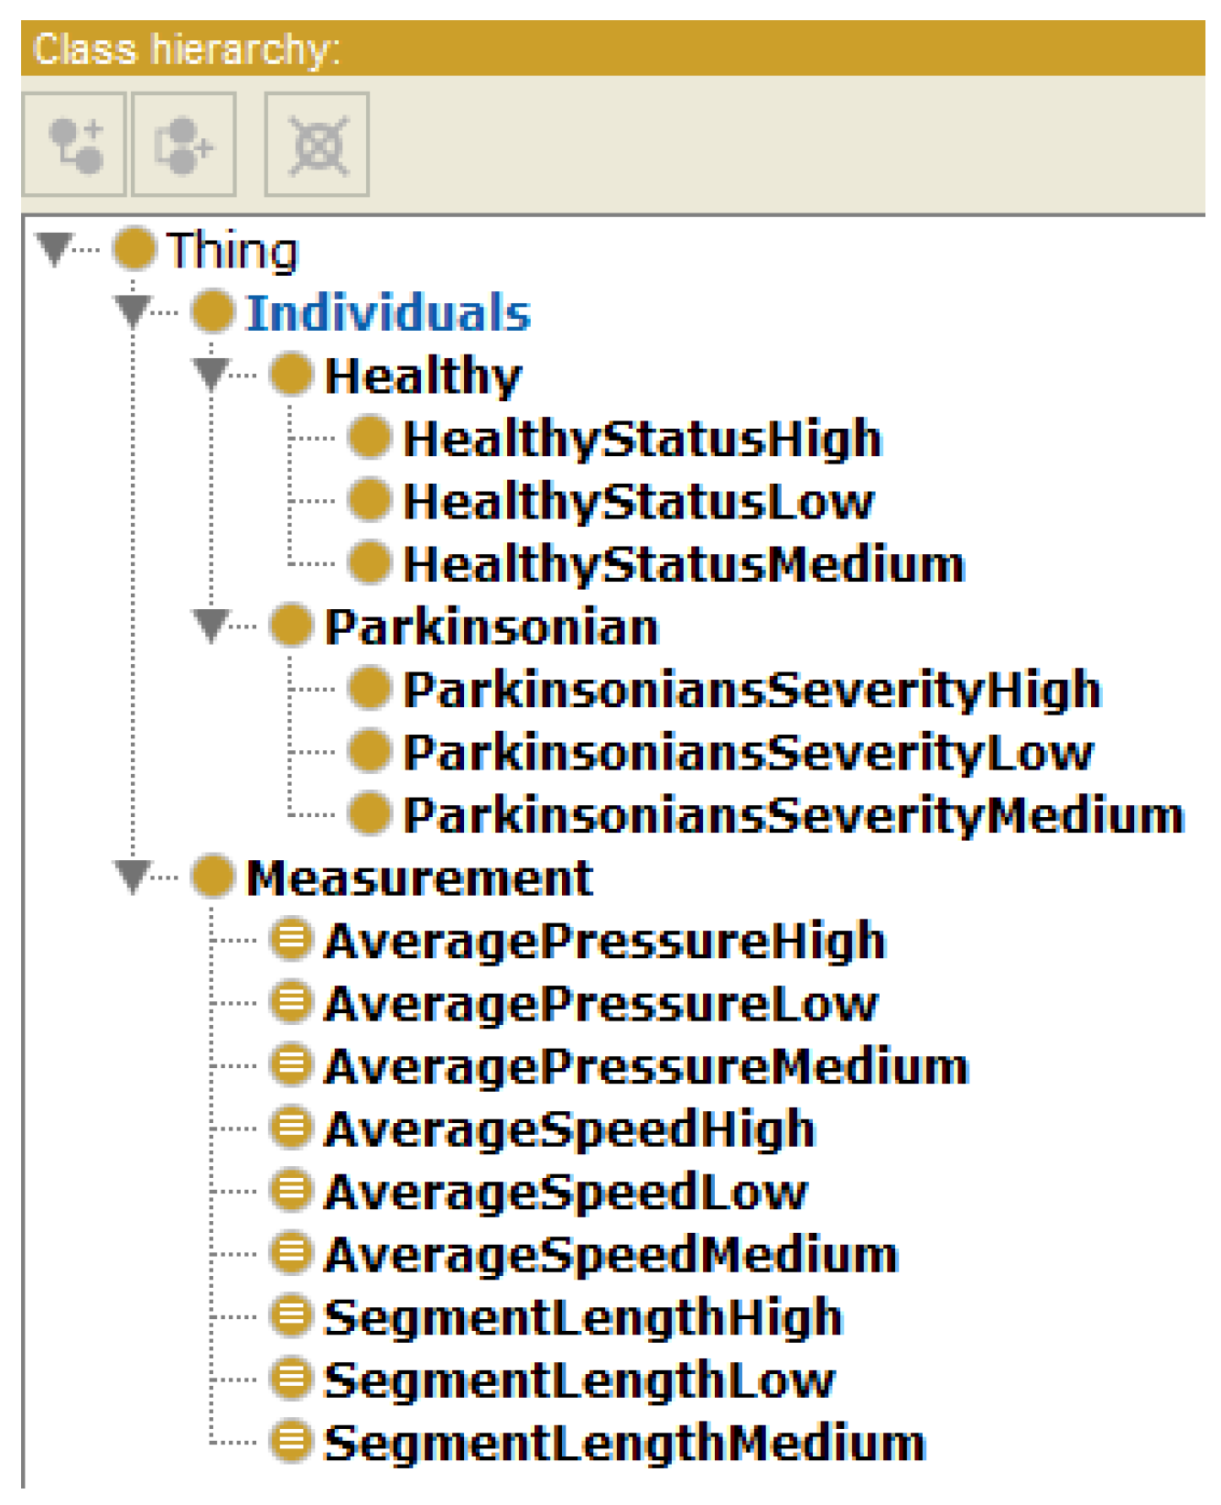Viewport: 1221px width, 1505px height.
Task: Select the highlighted Individuals class label
Action: tap(388, 313)
